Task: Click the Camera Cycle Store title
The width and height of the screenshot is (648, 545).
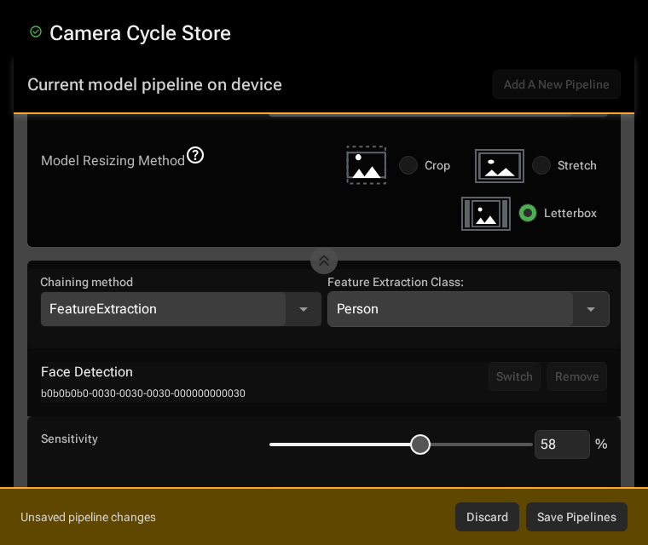Action: 140,33
